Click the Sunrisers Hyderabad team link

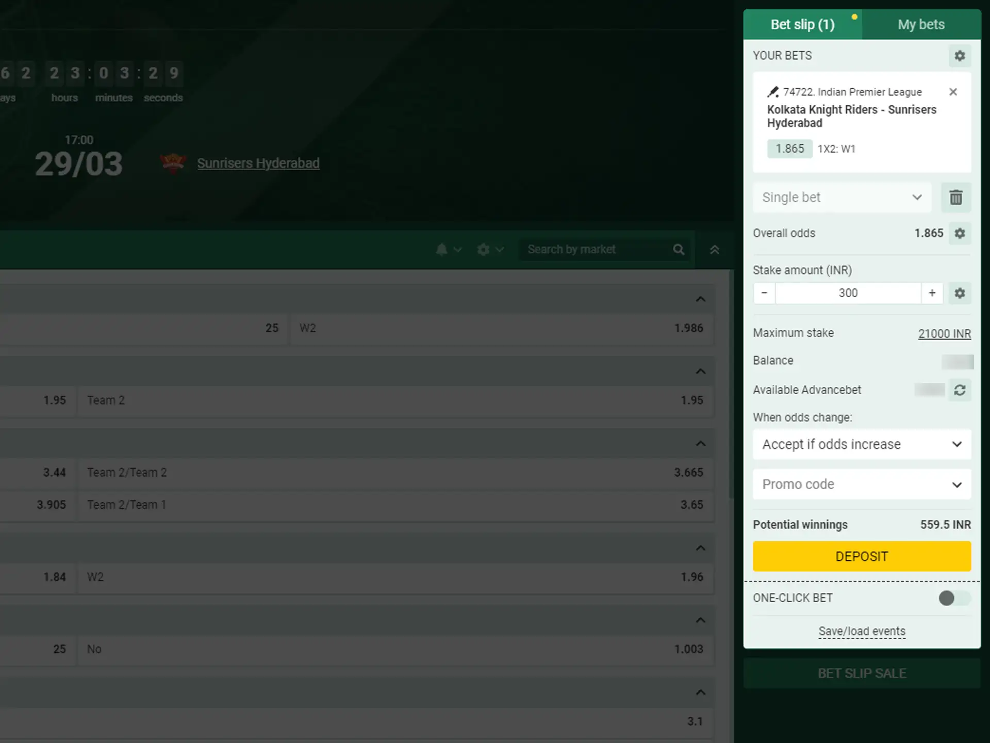(x=258, y=163)
